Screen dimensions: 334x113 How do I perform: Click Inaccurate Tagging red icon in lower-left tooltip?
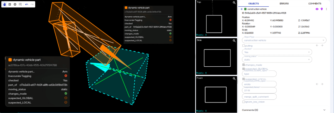[x=66, y=76]
